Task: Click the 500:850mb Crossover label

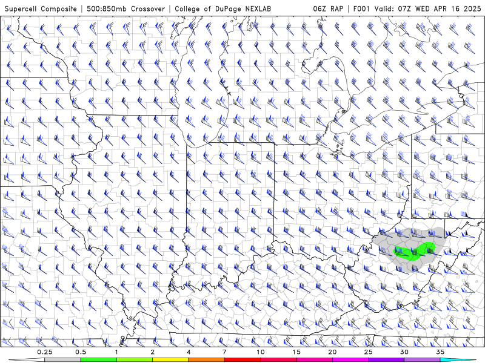Action: (125, 8)
